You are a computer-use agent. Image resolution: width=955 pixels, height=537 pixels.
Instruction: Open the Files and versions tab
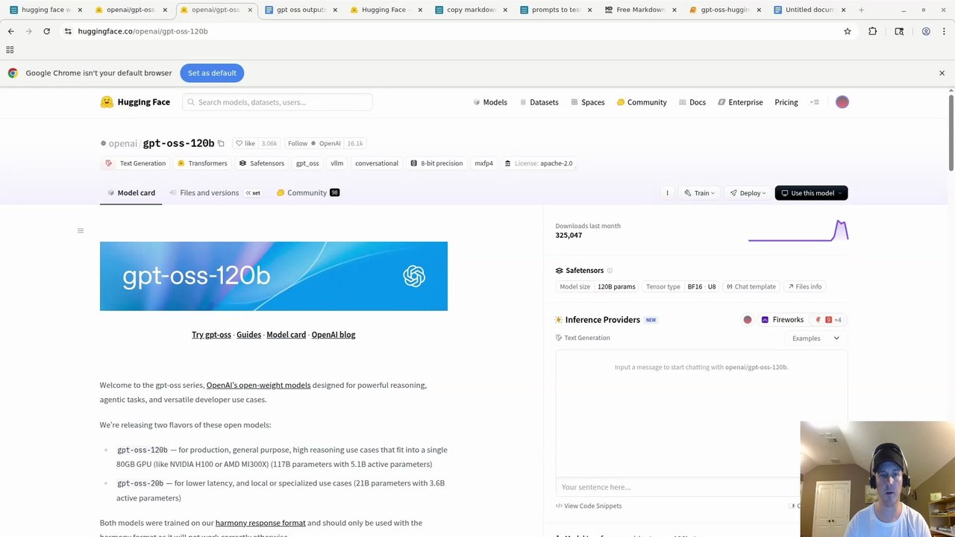[x=215, y=193]
